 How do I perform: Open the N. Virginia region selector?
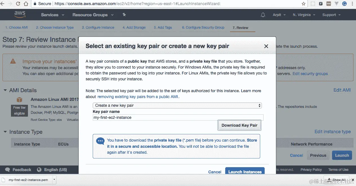304,15
